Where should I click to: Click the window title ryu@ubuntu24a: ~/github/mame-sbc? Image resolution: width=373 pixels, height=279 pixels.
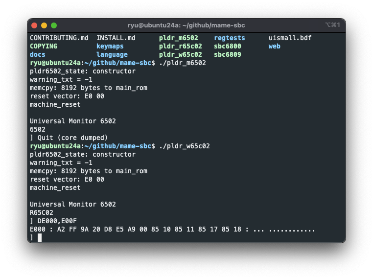pos(186,25)
